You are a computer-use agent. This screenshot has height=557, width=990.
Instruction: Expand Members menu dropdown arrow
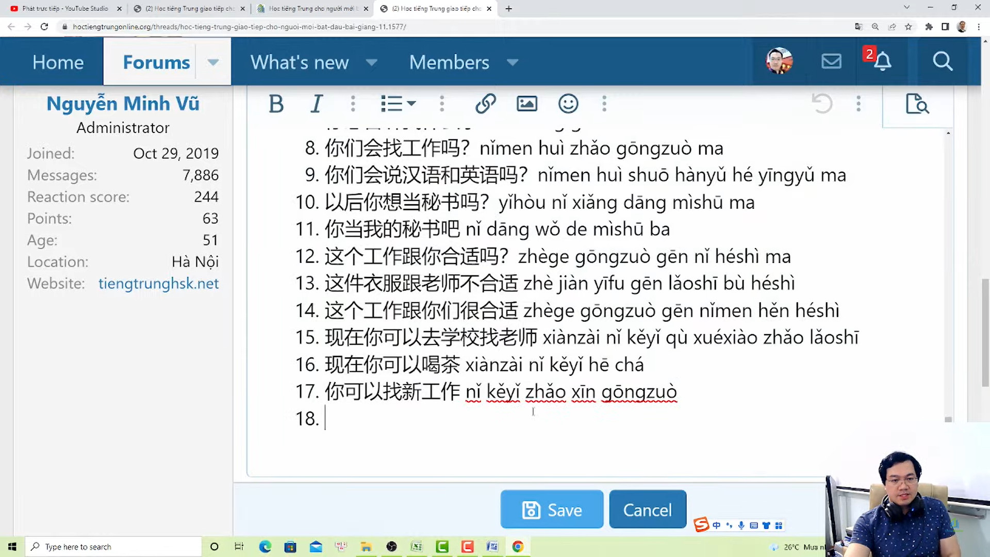(512, 62)
